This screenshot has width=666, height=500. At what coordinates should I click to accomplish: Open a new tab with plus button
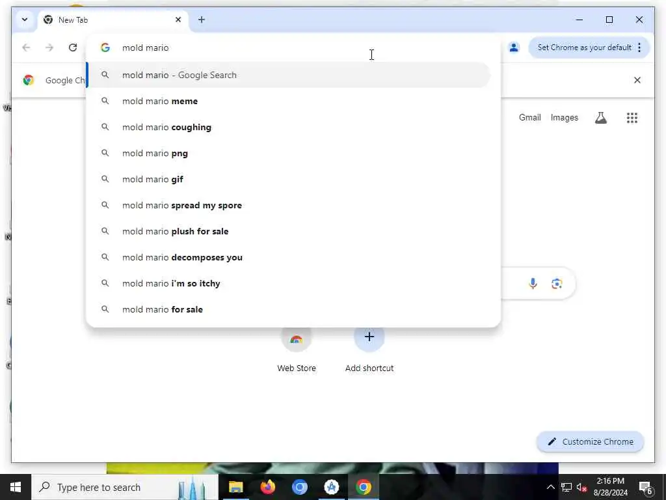202,20
